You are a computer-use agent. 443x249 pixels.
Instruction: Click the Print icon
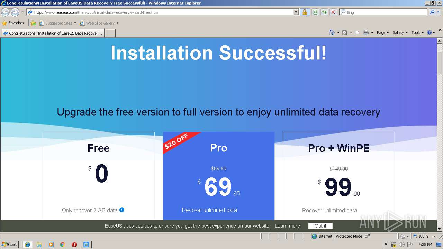click(366, 33)
